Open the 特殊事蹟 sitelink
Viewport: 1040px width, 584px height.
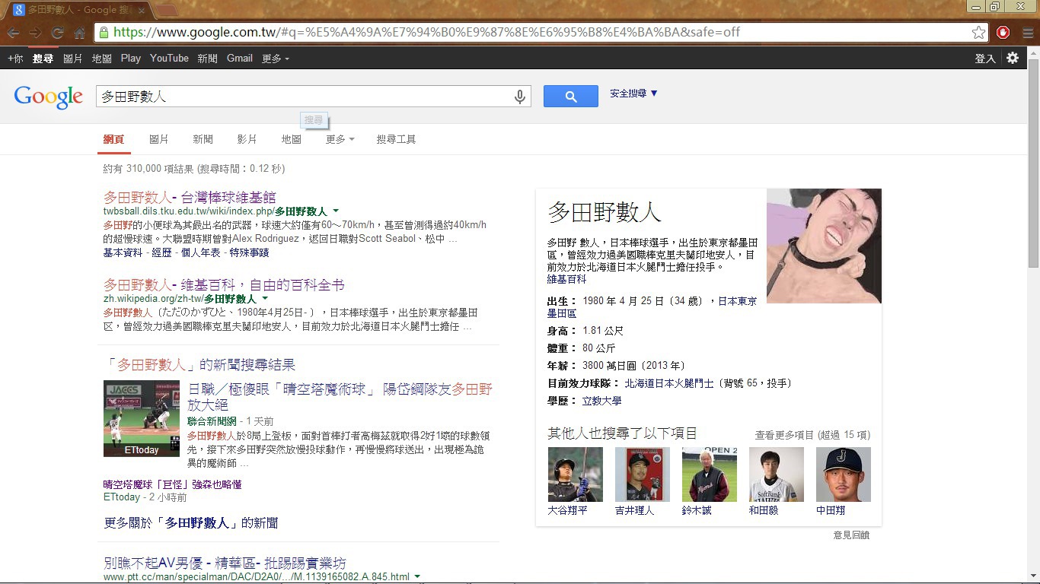249,252
